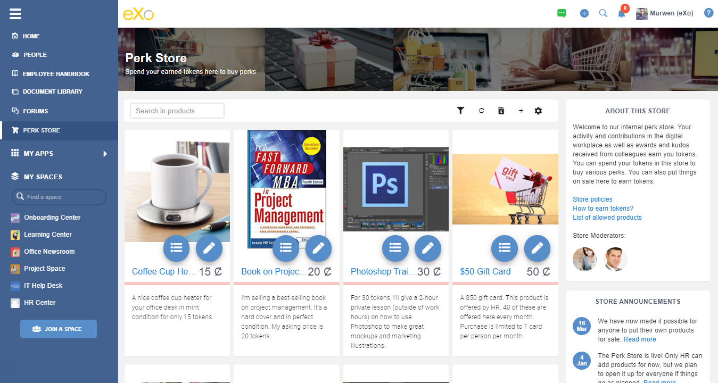Click the 4 Jan announcement date badge
The width and height of the screenshot is (718, 383).
[582, 360]
